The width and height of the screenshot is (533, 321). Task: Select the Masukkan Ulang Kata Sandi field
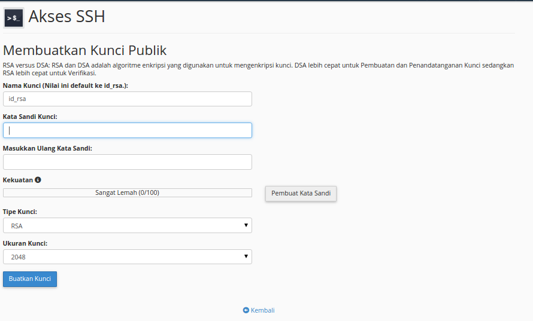click(x=127, y=162)
